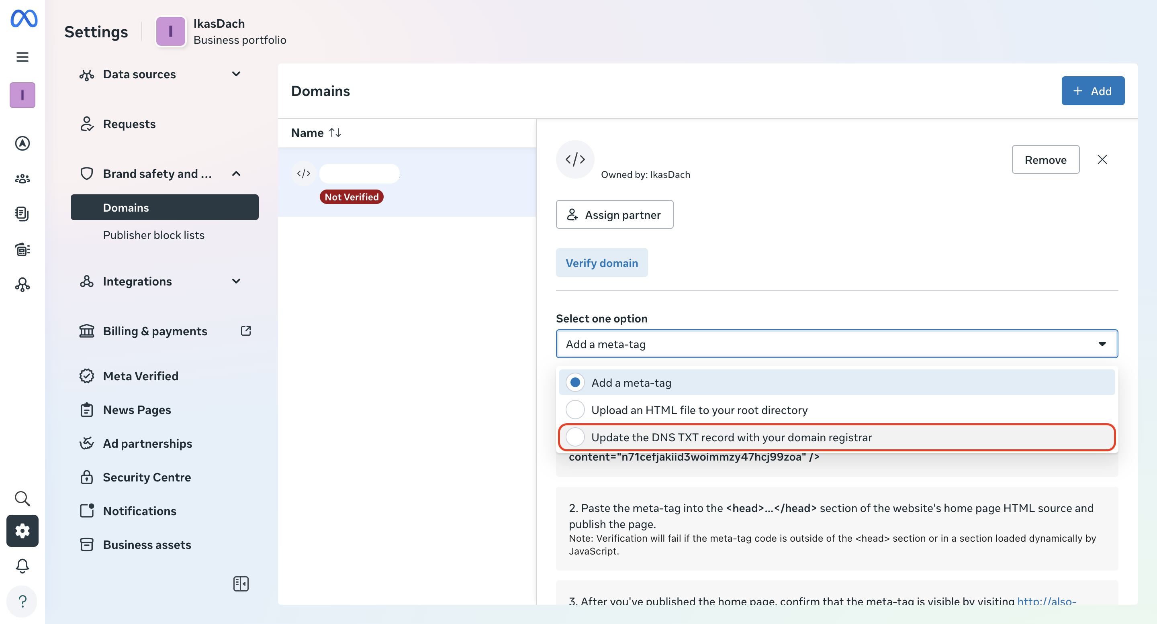This screenshot has width=1157, height=624.
Task: Click the Billing & payments bank icon
Action: pyautogui.click(x=87, y=331)
